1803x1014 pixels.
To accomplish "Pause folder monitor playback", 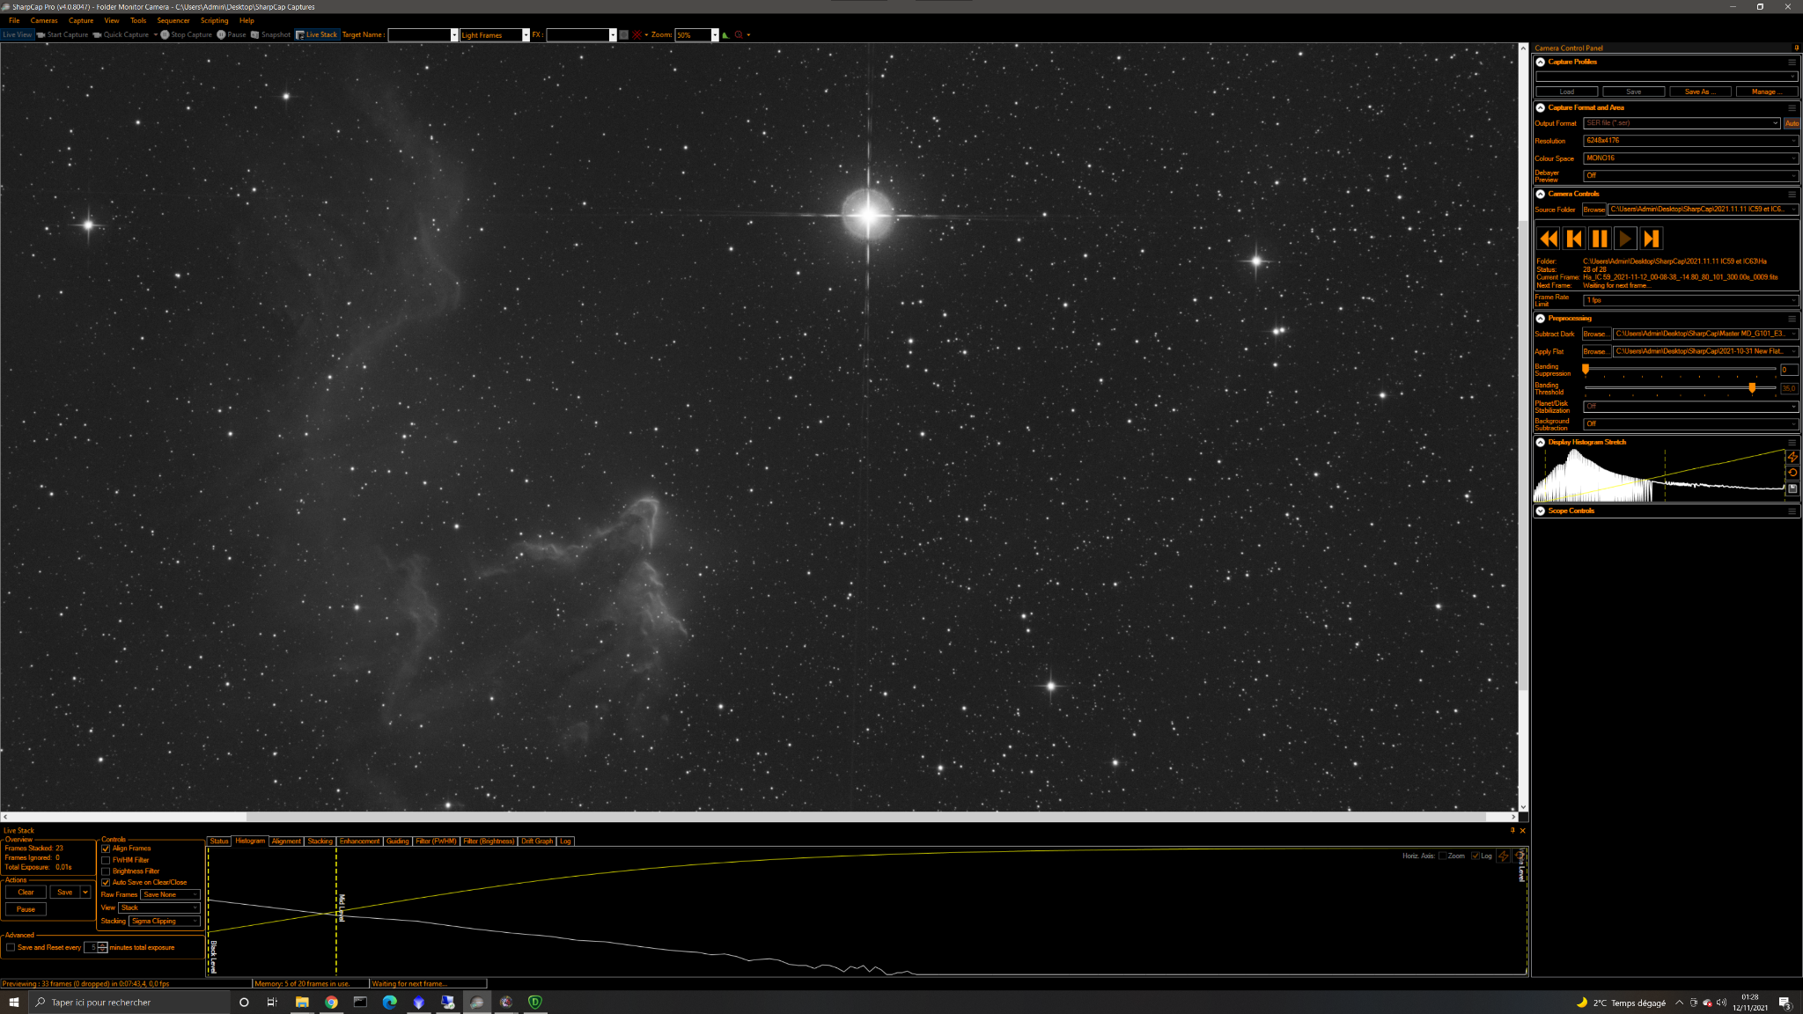I will [1600, 239].
